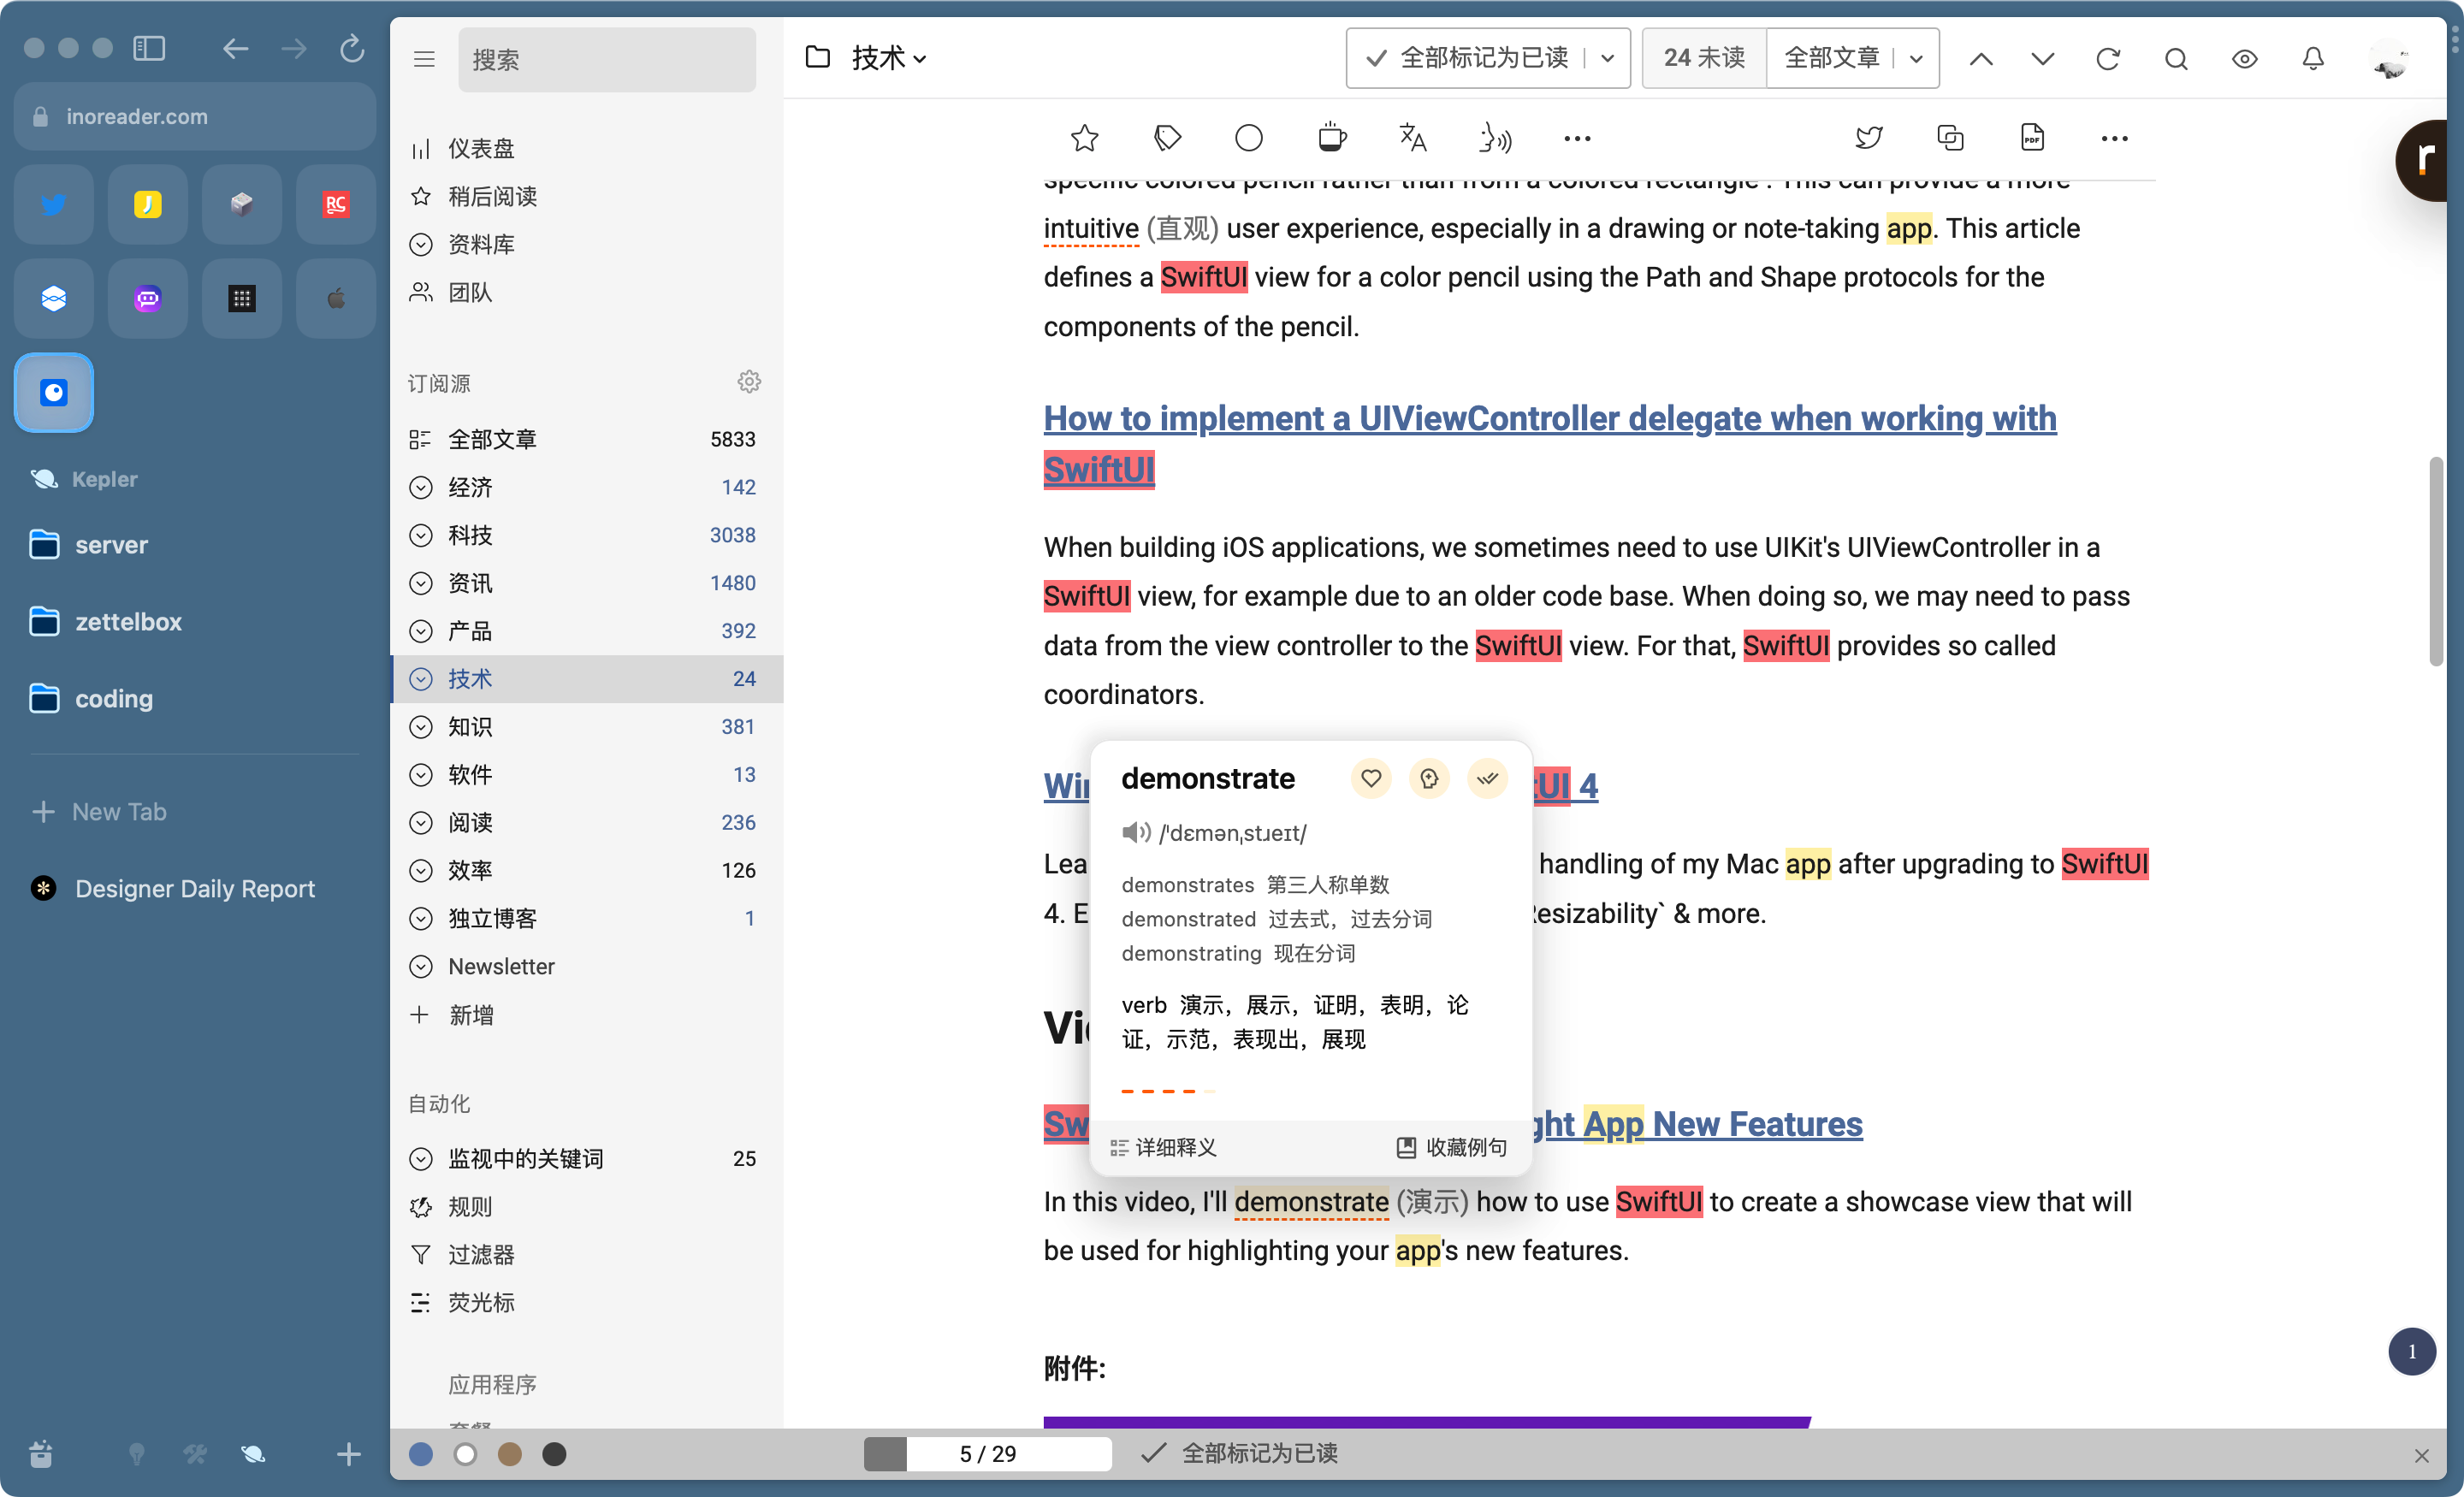Screen dimensions: 2464x1497
Task: Expand the 产品 folder
Action: click(421, 631)
